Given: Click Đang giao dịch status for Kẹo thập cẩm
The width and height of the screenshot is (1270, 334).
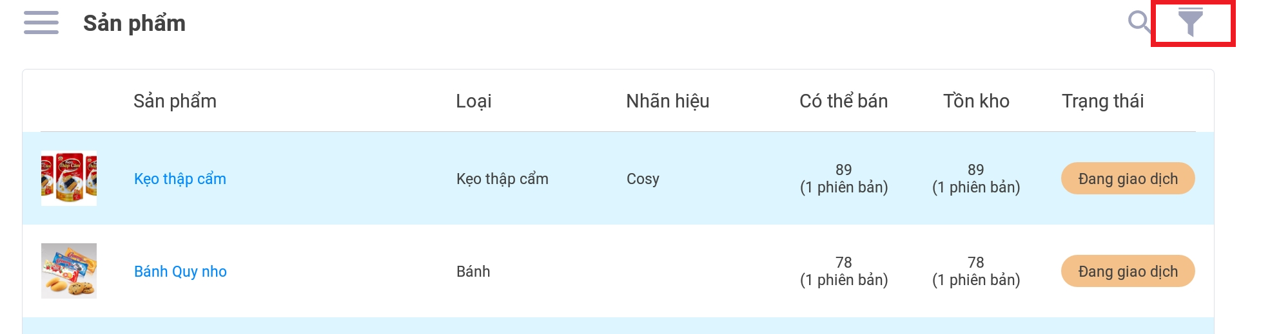Looking at the screenshot, I should [1128, 179].
